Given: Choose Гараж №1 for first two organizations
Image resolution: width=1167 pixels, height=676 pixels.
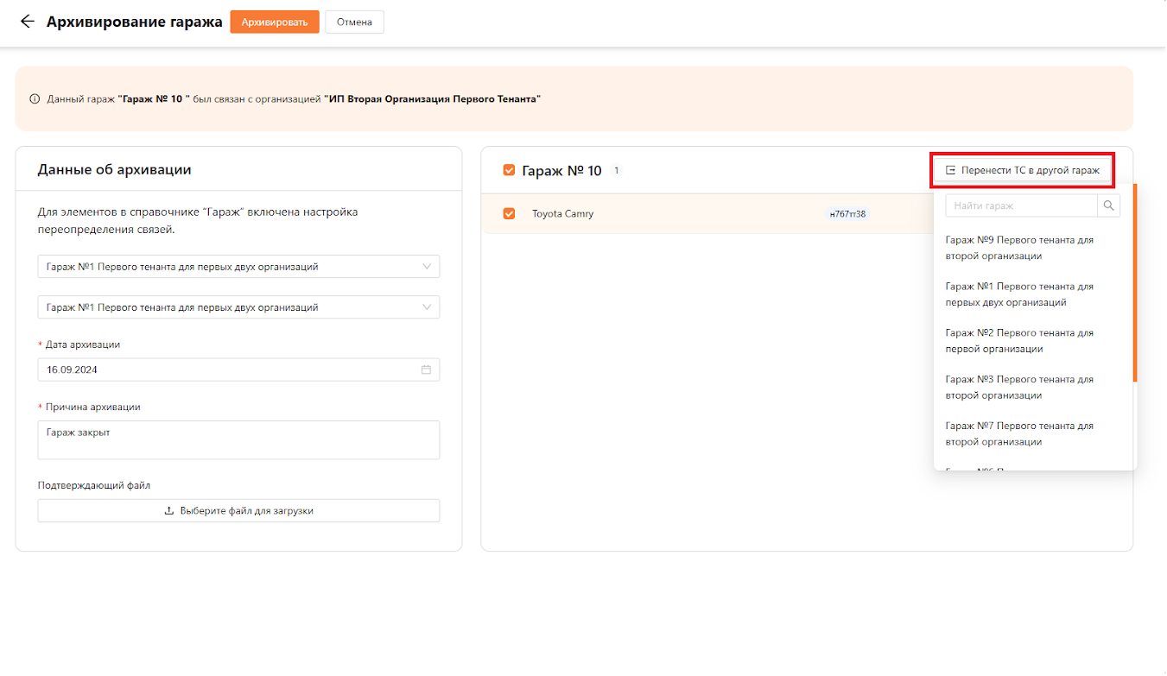Looking at the screenshot, I should pyautogui.click(x=1019, y=294).
